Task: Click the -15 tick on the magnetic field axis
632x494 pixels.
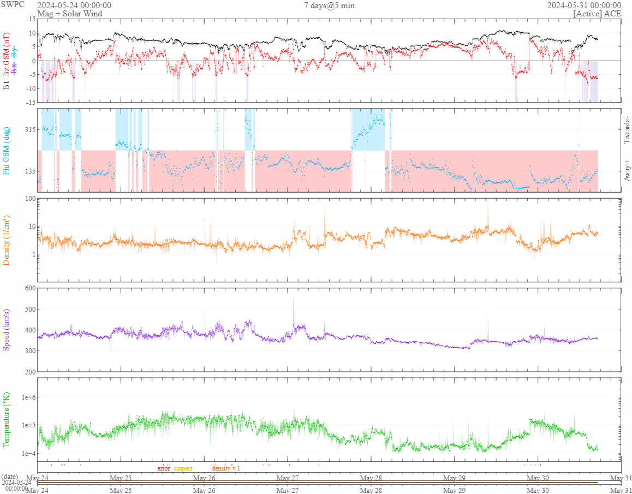Action: coord(31,103)
